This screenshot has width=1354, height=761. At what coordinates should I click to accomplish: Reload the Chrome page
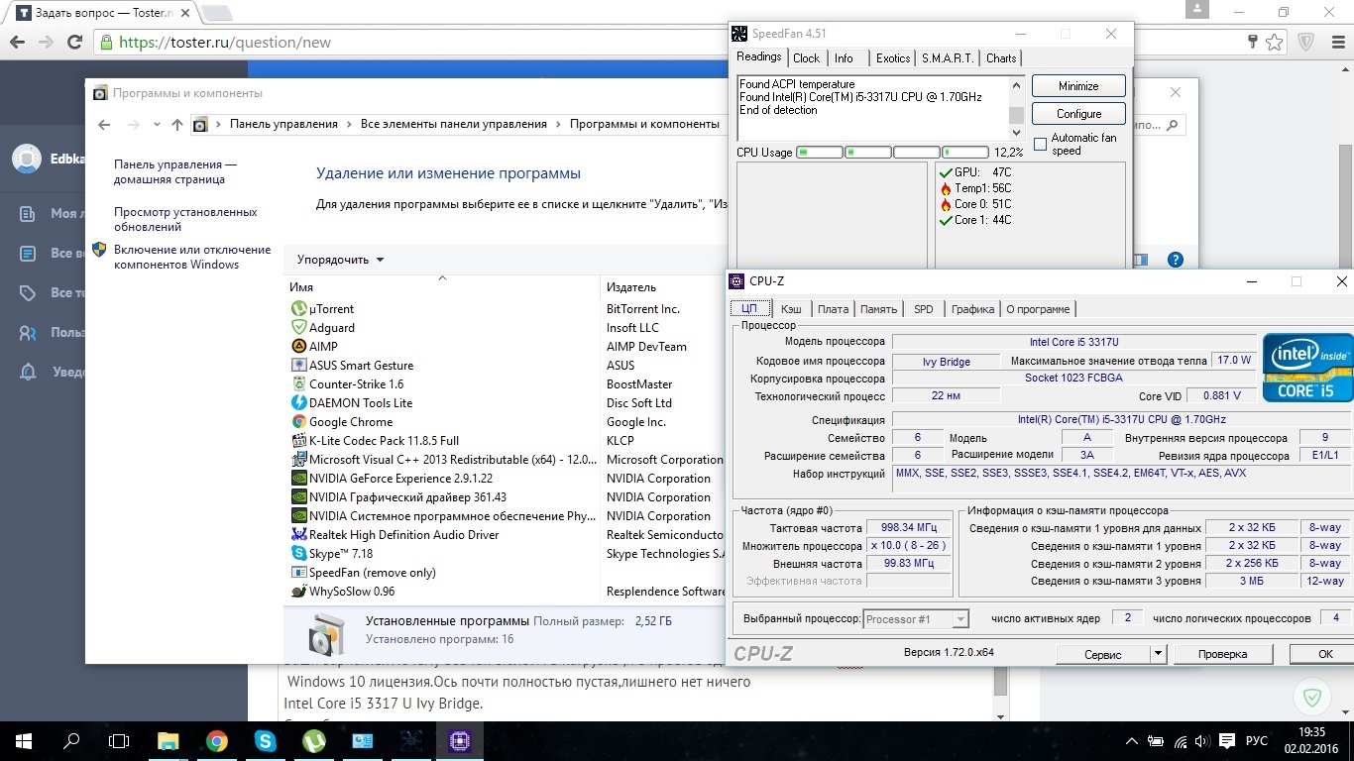(x=74, y=43)
